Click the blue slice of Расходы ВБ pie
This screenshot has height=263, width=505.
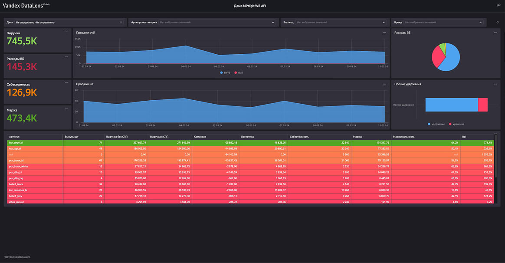(452, 58)
